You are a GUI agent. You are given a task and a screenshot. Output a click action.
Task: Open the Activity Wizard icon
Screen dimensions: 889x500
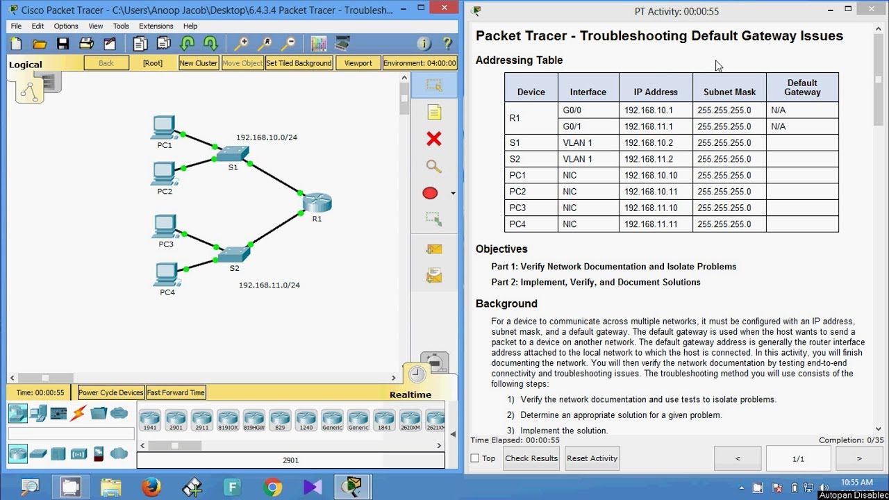110,44
